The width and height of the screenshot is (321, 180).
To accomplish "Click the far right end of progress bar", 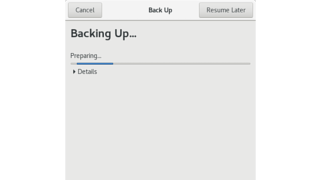I will [x=248, y=64].
